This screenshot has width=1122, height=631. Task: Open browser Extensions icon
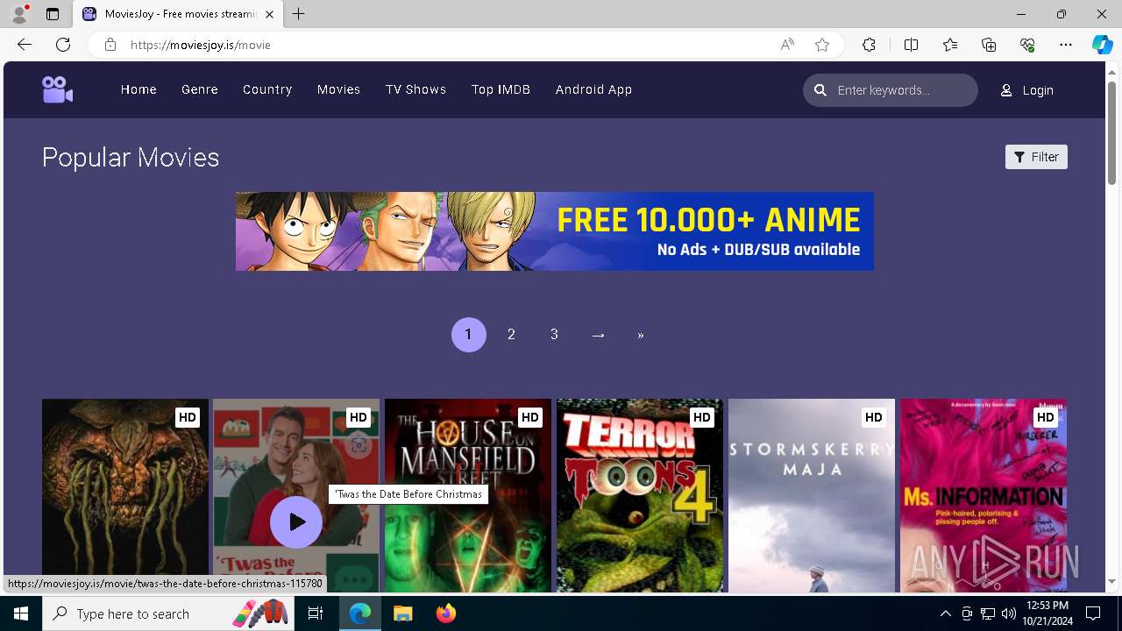point(869,45)
